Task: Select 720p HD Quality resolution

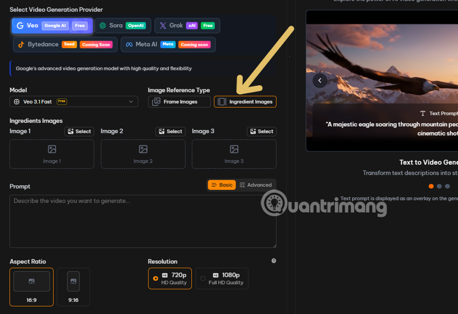Action: pos(170,279)
